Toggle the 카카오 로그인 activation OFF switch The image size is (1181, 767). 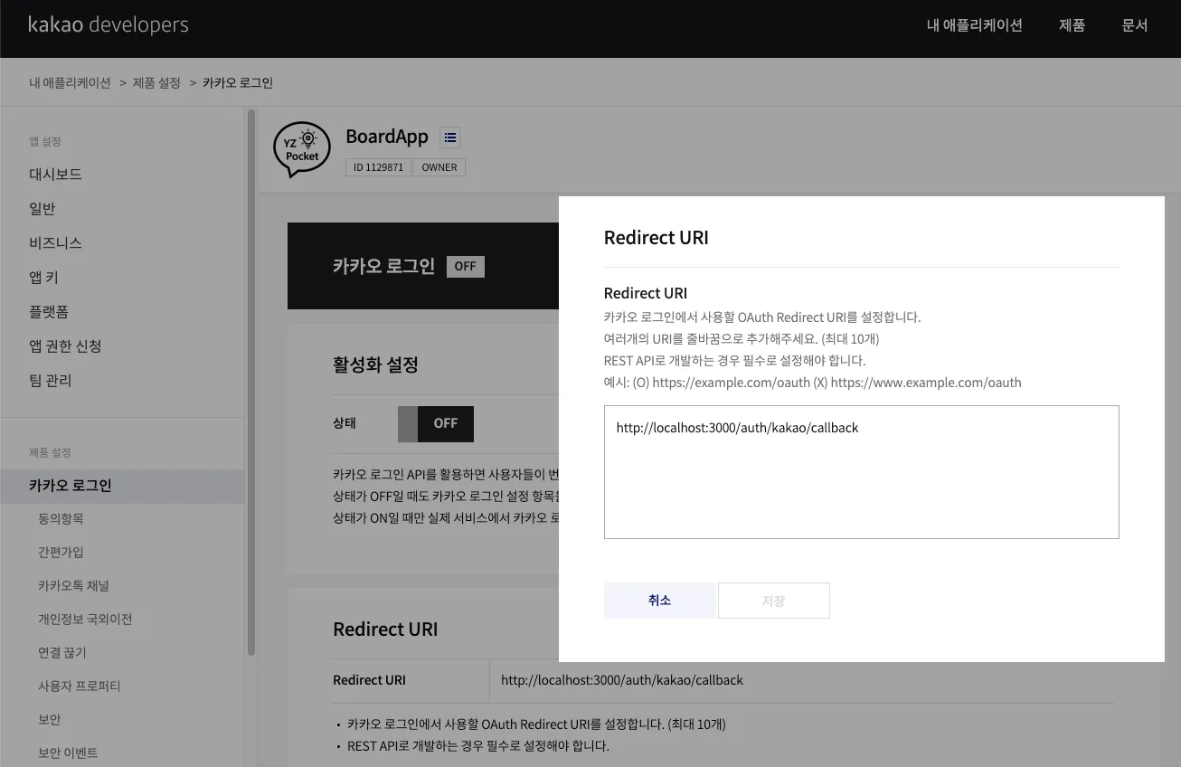click(x=436, y=423)
